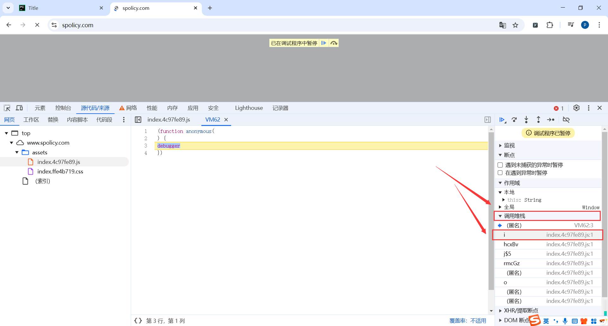608x326 pixels.
Task: Select index.ffe4b719.css in the file tree
Action: point(60,172)
